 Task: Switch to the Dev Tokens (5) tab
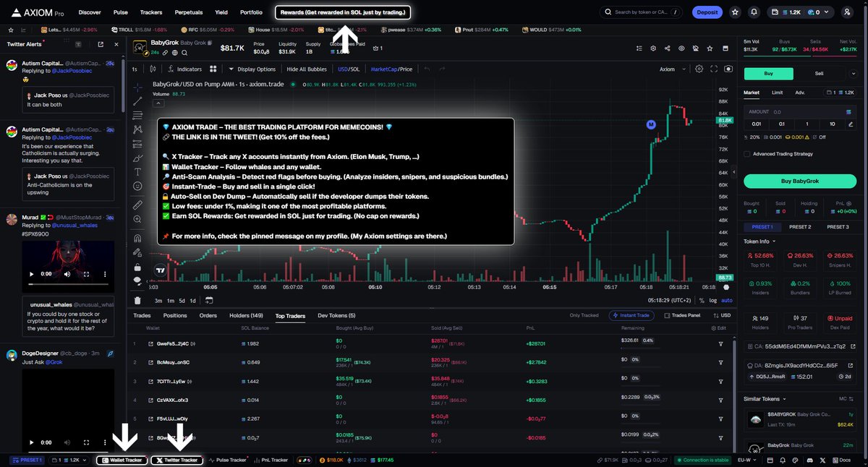coord(336,316)
